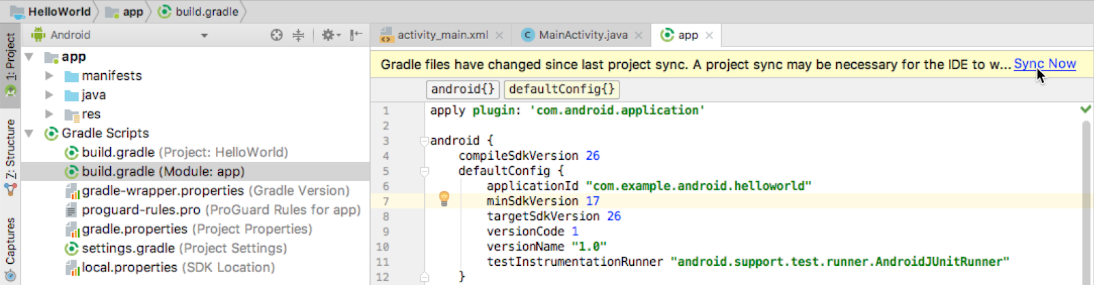This screenshot has height=285, width=1094.
Task: Fold the defaultConfig block at line 5
Action: tap(424, 171)
